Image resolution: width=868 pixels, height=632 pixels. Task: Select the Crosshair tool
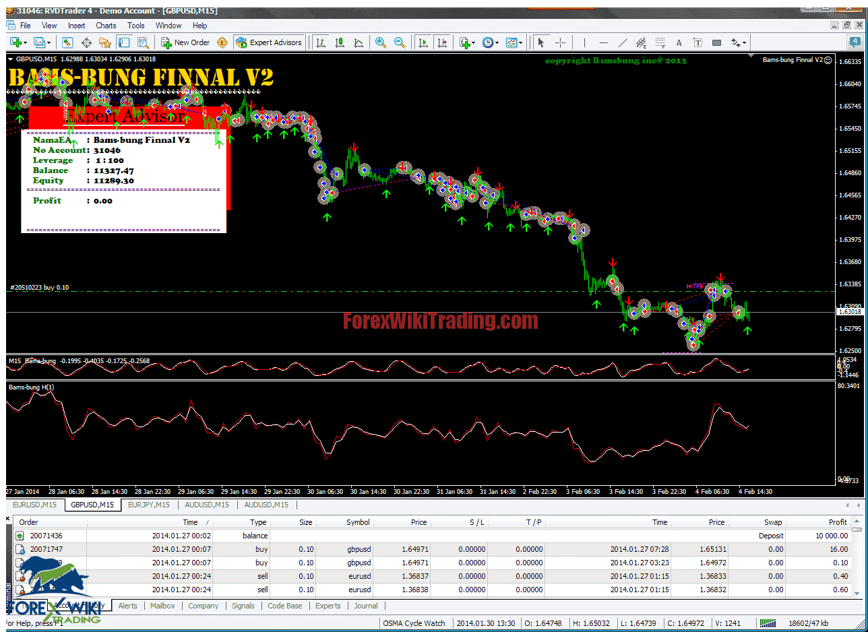560,42
